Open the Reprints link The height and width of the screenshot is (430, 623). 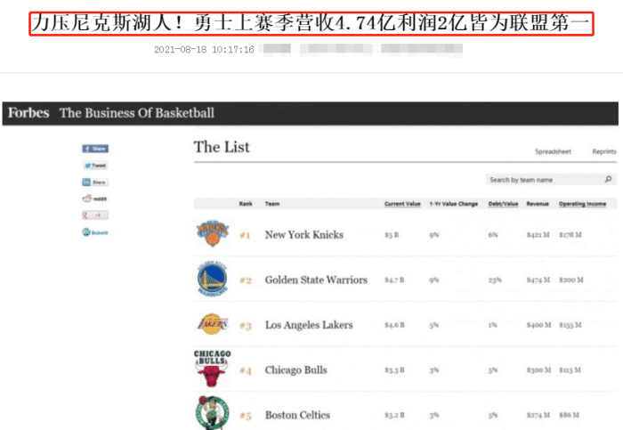[x=604, y=152]
